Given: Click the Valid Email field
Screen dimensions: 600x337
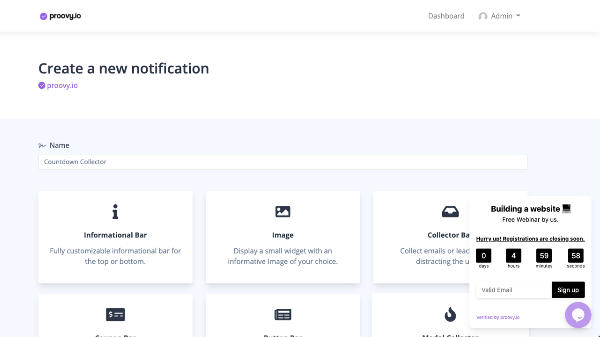Looking at the screenshot, I should [513, 290].
